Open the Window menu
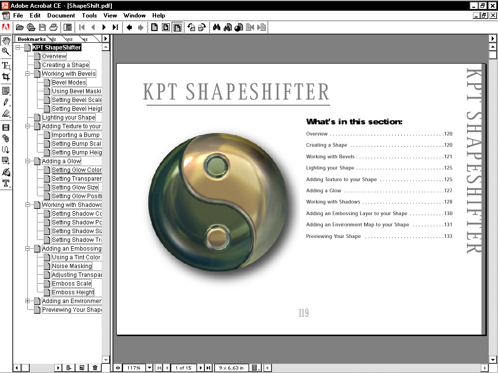The width and height of the screenshot is (498, 373). click(134, 15)
